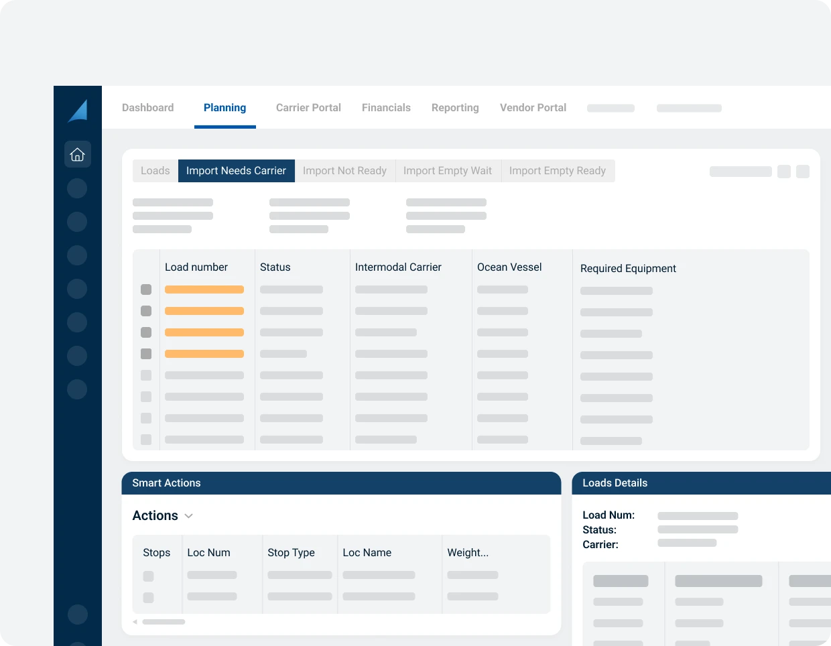Expand the Actions dropdown chevron
The height and width of the screenshot is (646, 831).
(x=189, y=516)
